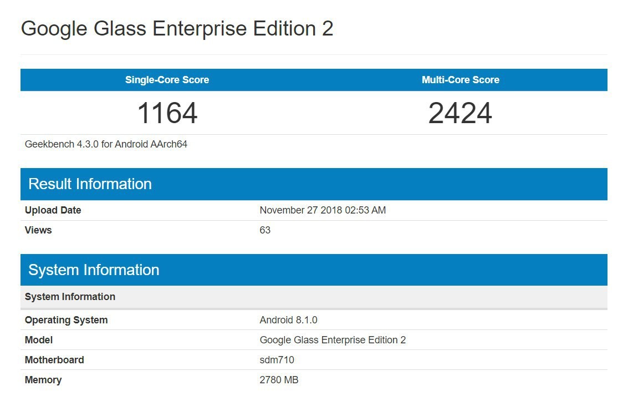628x401 pixels.
Task: Click the Result Information section header
Action: point(314,184)
